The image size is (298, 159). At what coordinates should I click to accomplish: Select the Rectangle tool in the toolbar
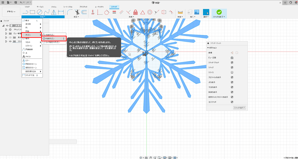32,12
